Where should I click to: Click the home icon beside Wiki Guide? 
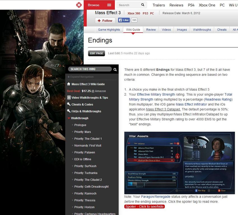(x=69, y=84)
